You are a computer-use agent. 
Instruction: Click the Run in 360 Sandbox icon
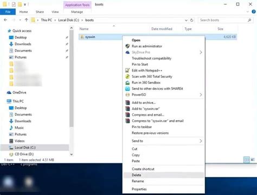click(127, 83)
